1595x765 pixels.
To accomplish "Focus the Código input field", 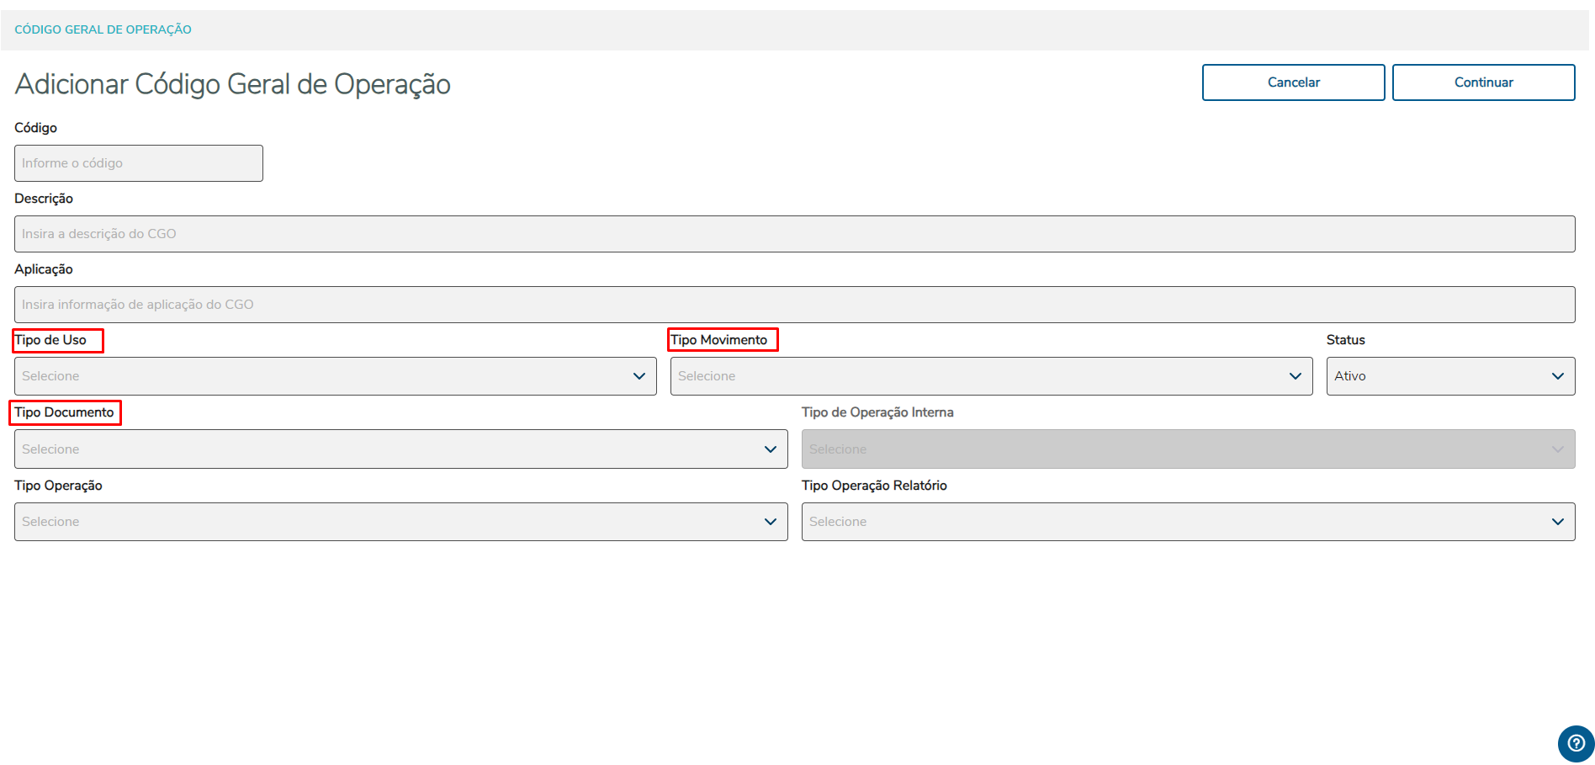I will click(x=139, y=163).
